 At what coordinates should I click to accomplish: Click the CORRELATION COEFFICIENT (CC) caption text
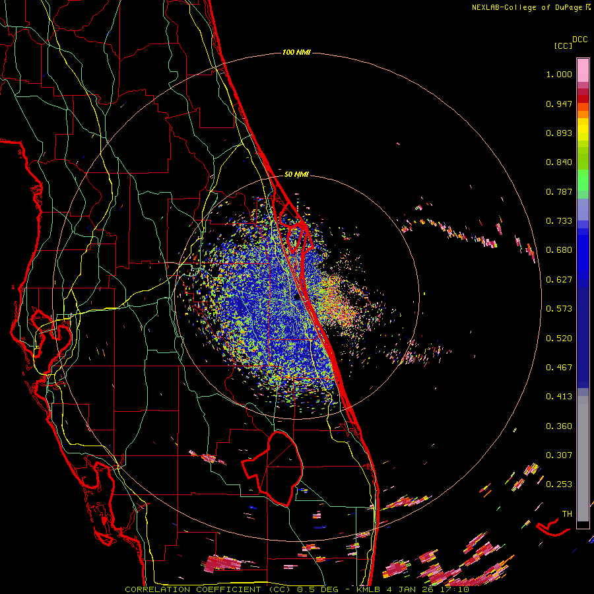[208, 589]
